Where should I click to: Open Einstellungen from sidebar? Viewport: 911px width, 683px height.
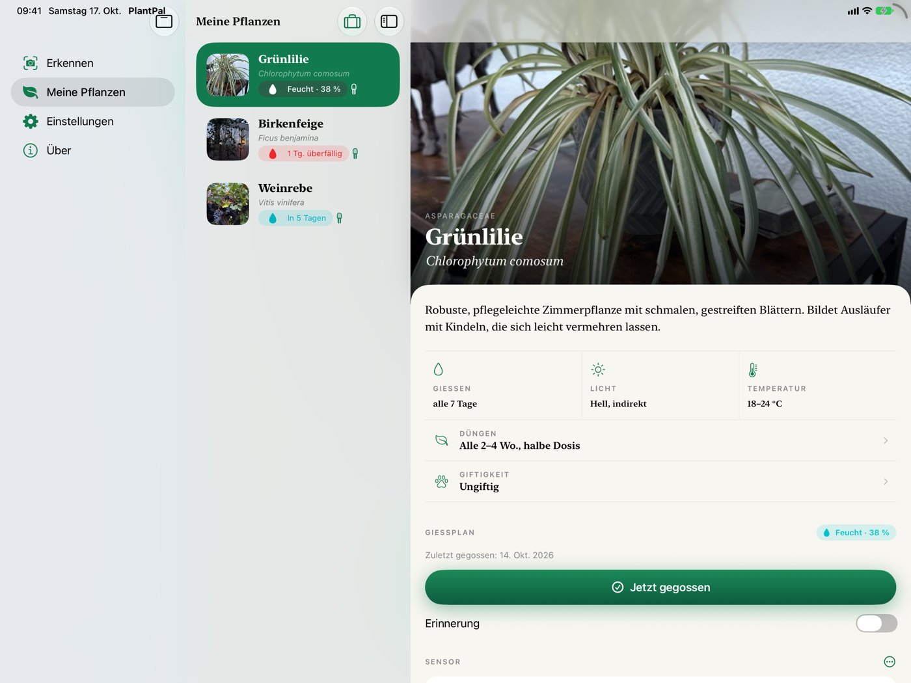93,122
